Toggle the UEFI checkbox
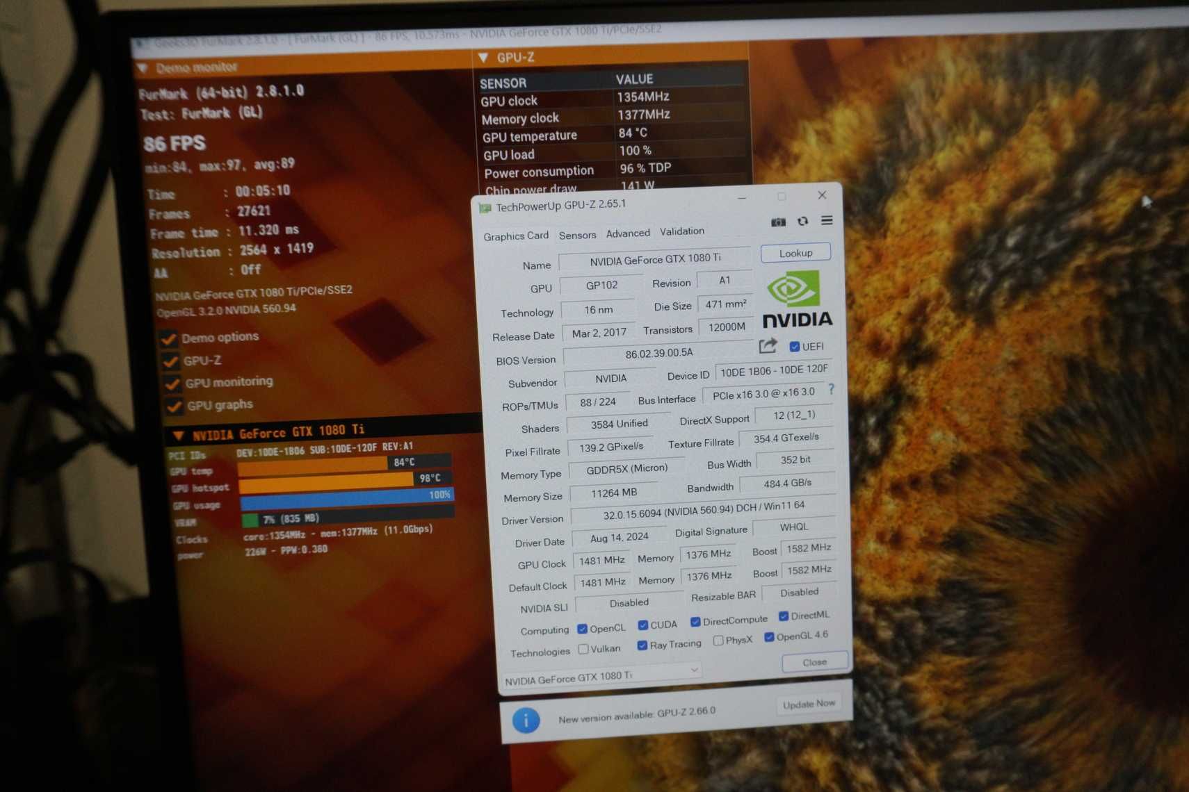The width and height of the screenshot is (1189, 792). (794, 346)
